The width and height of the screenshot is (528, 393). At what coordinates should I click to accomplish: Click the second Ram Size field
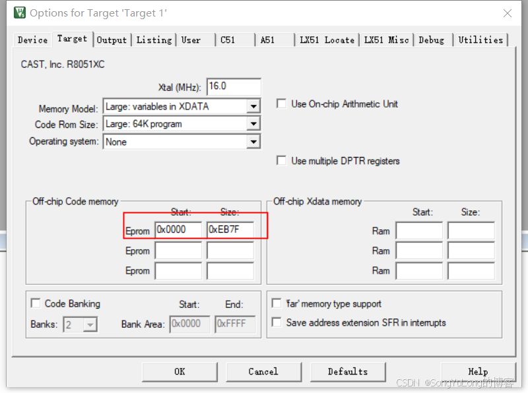coord(471,251)
